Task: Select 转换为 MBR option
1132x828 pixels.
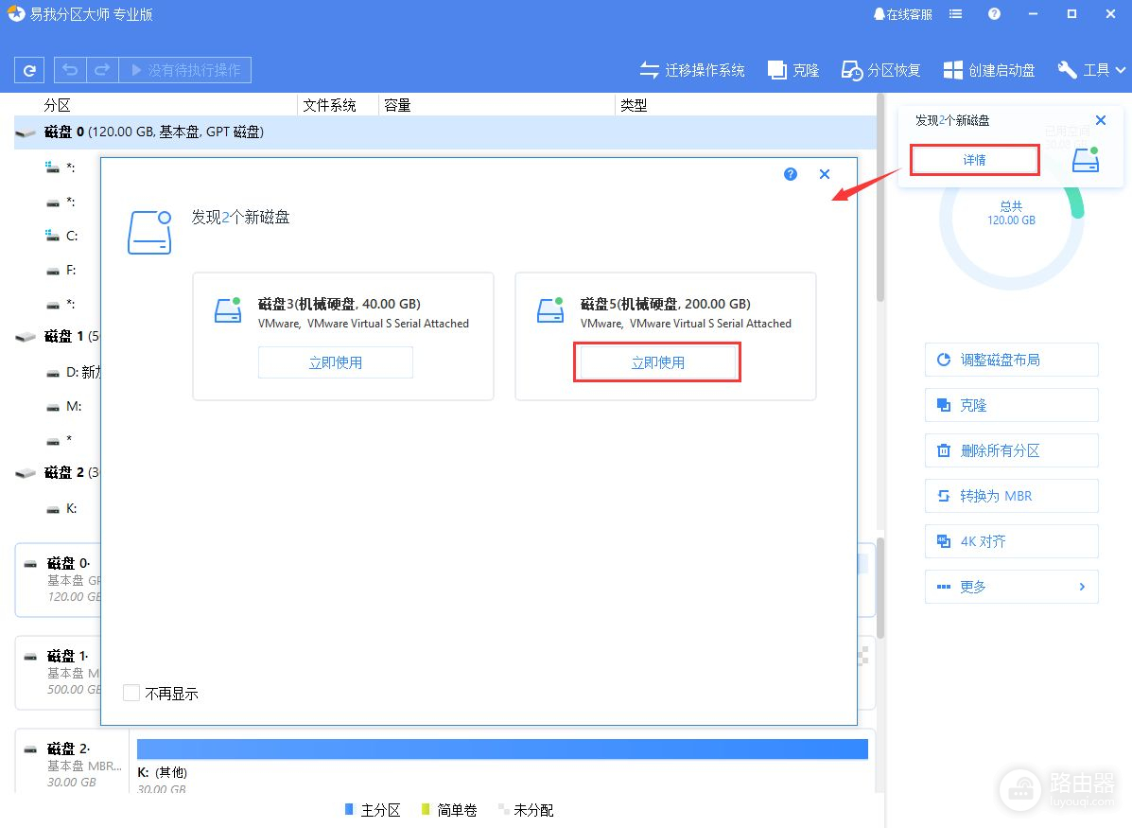Action: point(1011,496)
